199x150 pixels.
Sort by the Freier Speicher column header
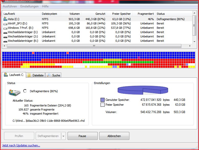[120, 14]
